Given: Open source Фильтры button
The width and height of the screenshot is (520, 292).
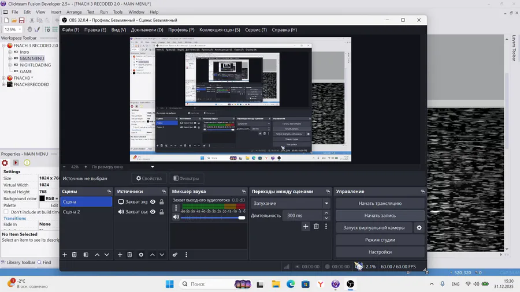Looking at the screenshot, I should tap(186, 178).
